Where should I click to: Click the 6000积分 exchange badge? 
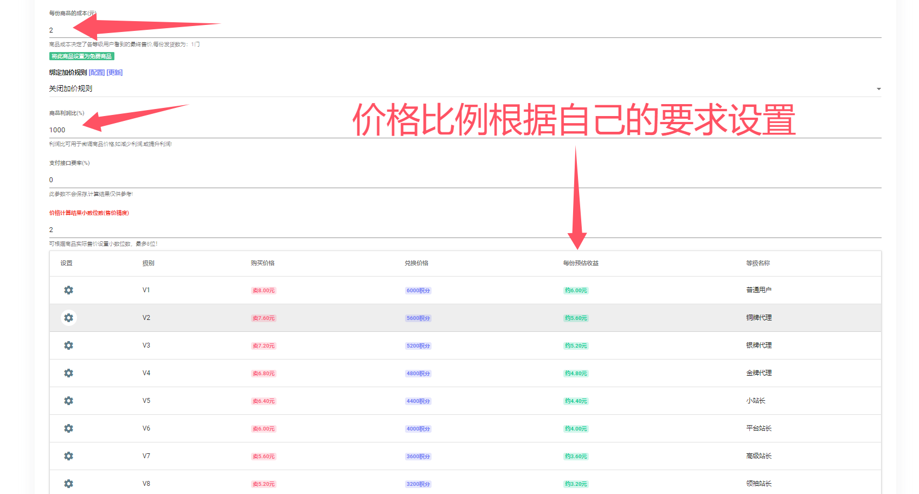pyautogui.click(x=418, y=291)
